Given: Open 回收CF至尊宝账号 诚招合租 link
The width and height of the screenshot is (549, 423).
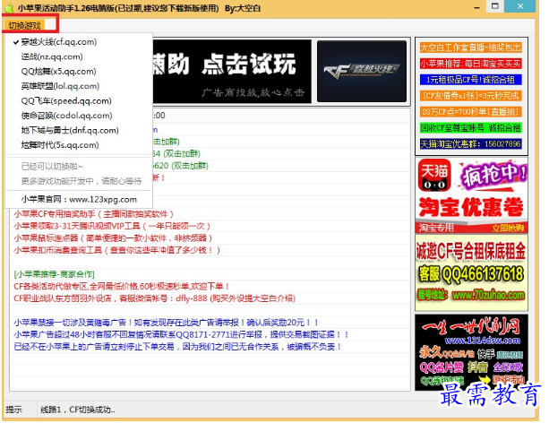Looking at the screenshot, I should pyautogui.click(x=470, y=127).
